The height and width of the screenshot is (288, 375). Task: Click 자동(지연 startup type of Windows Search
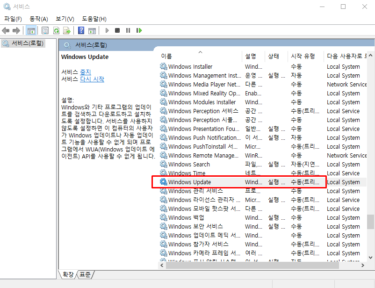pyautogui.click(x=305, y=164)
